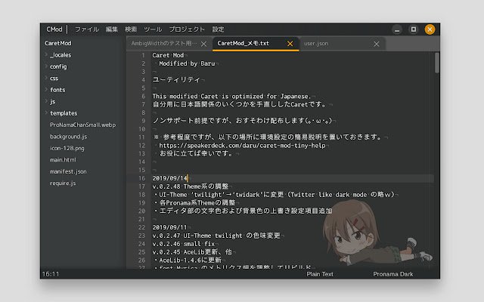Open the ツール menu
484x302 pixels.
click(153, 29)
